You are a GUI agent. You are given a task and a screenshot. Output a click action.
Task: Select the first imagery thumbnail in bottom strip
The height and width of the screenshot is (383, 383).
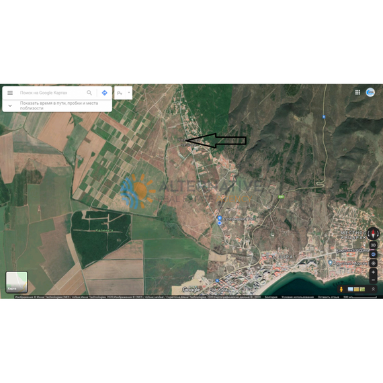(350, 289)
